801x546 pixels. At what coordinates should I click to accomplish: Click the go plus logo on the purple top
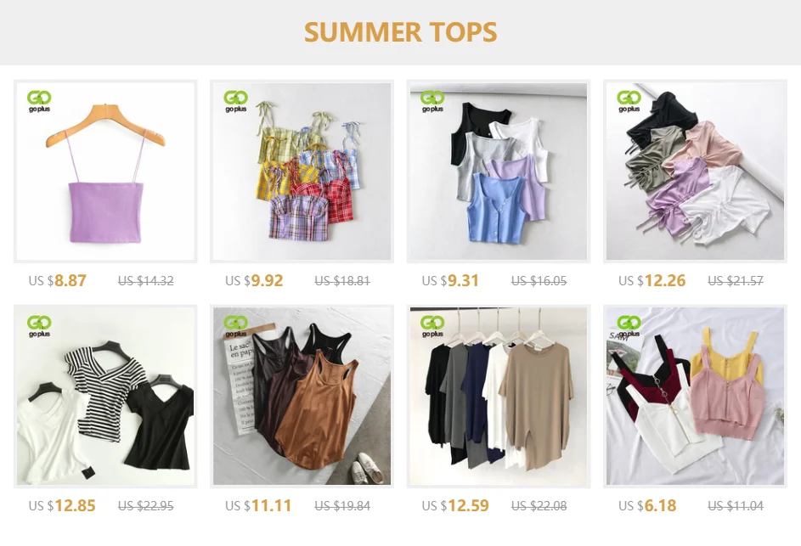tap(39, 101)
